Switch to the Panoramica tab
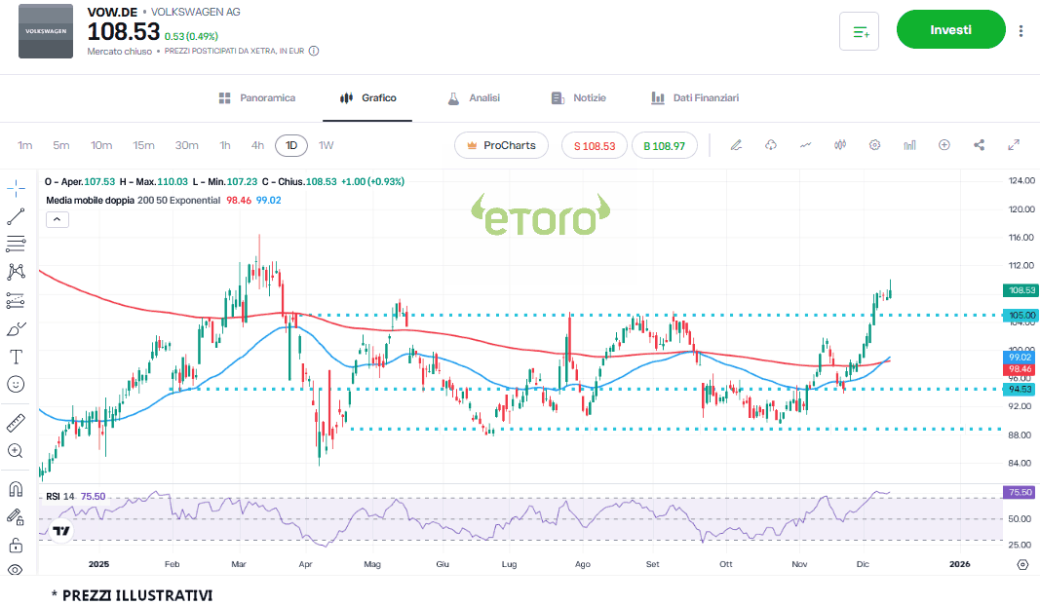 click(256, 98)
